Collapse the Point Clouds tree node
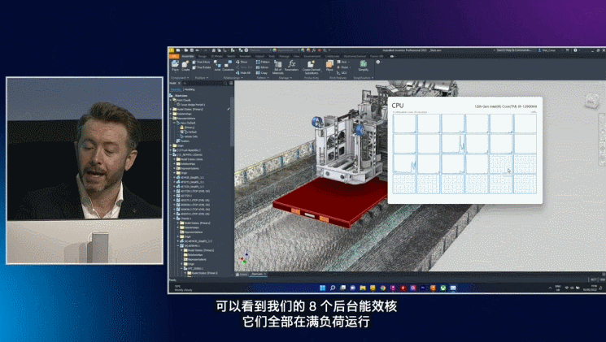606x342 pixels. [171, 100]
